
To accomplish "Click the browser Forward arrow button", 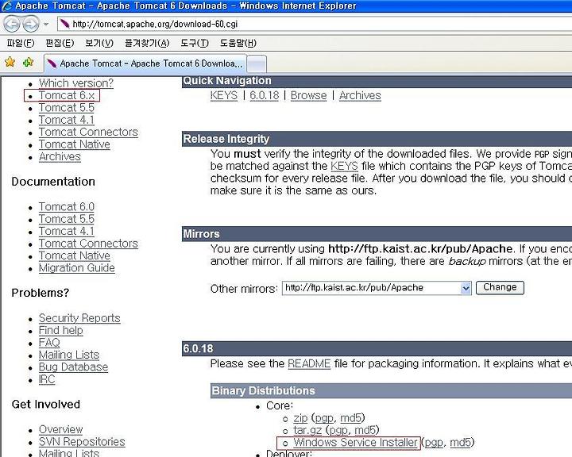I will click(x=31, y=24).
